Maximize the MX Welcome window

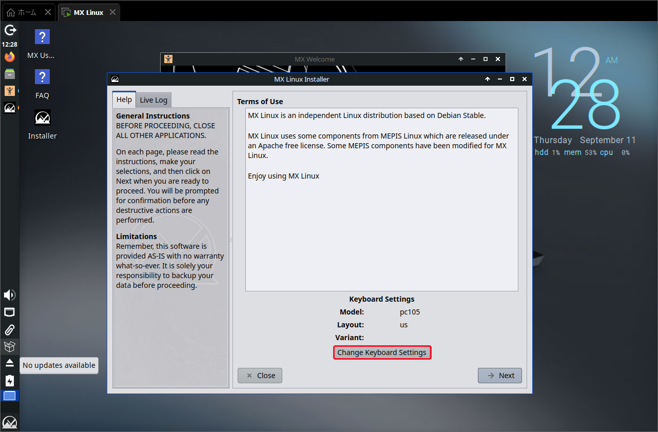coord(485,59)
